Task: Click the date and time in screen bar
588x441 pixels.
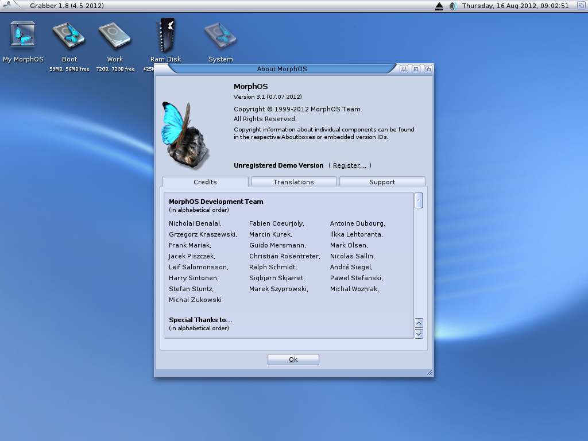Action: coord(515,6)
